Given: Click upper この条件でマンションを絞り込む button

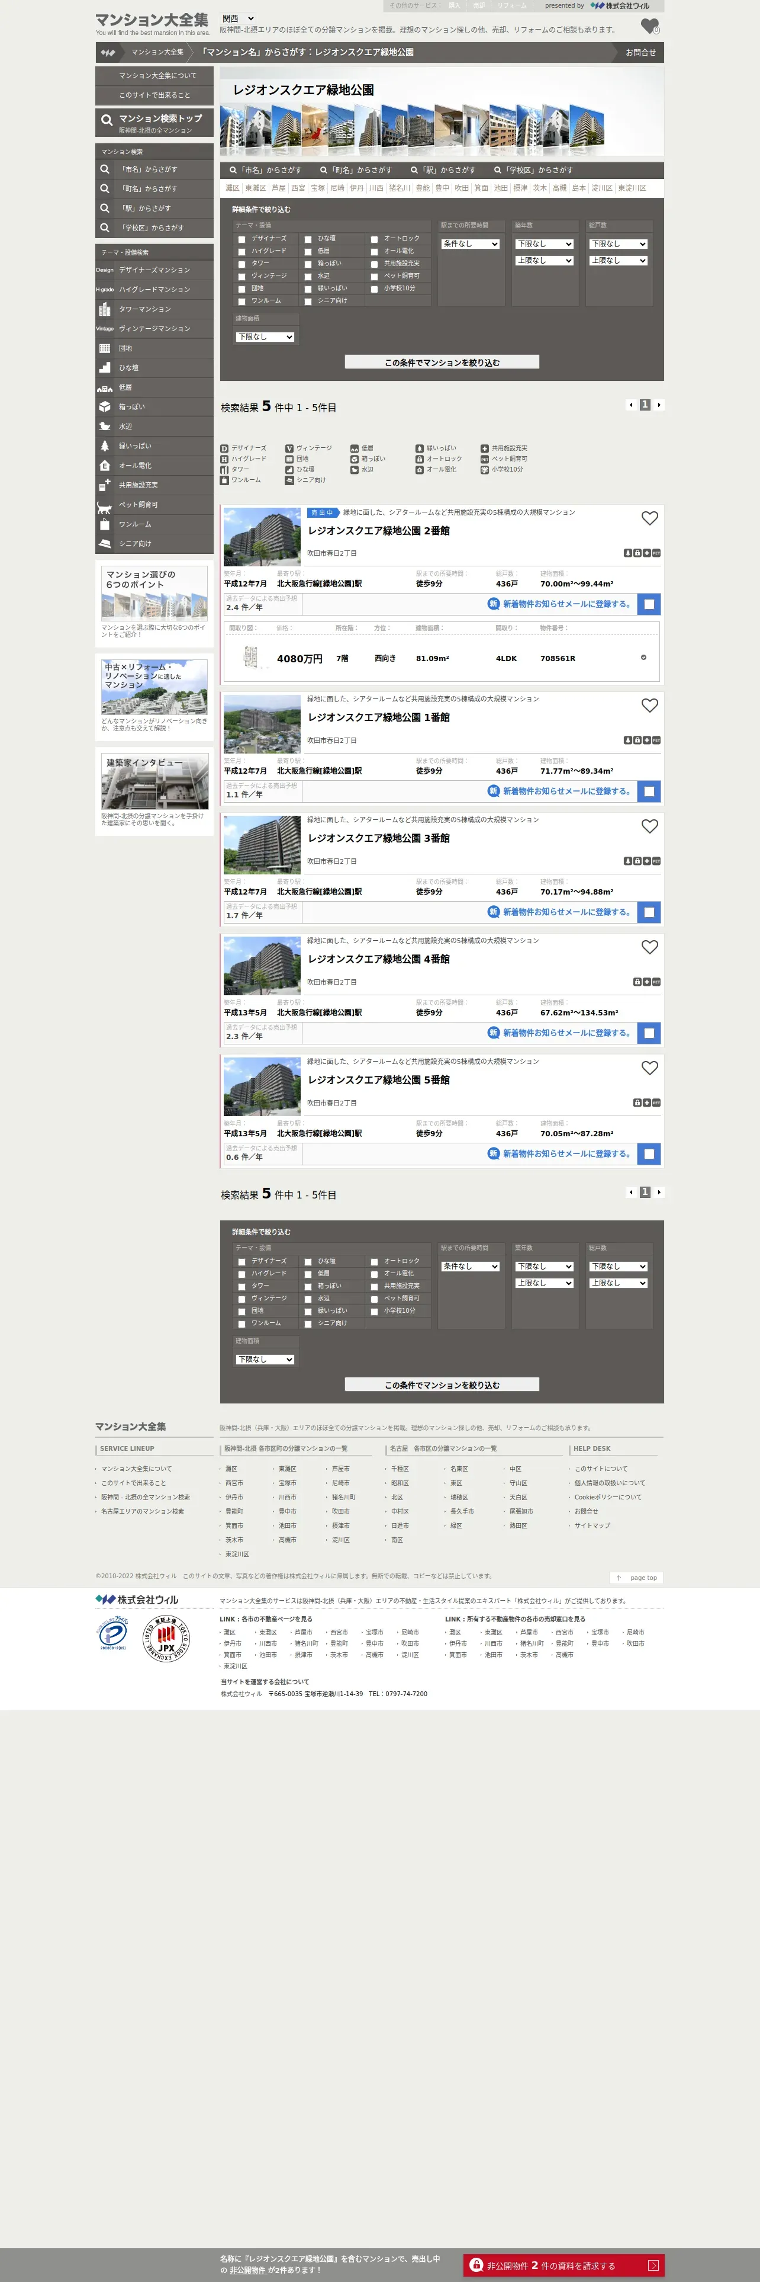Looking at the screenshot, I should (442, 363).
